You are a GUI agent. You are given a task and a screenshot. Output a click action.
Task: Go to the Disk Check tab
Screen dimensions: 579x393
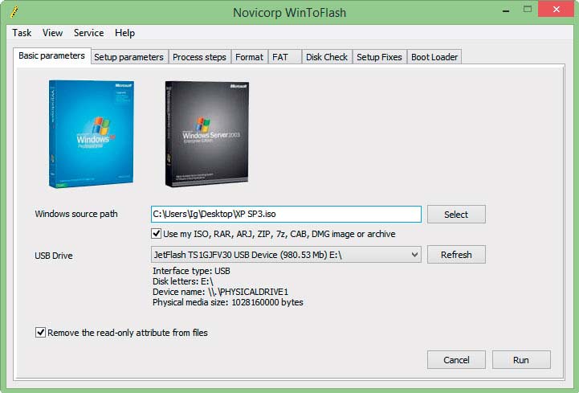point(327,57)
